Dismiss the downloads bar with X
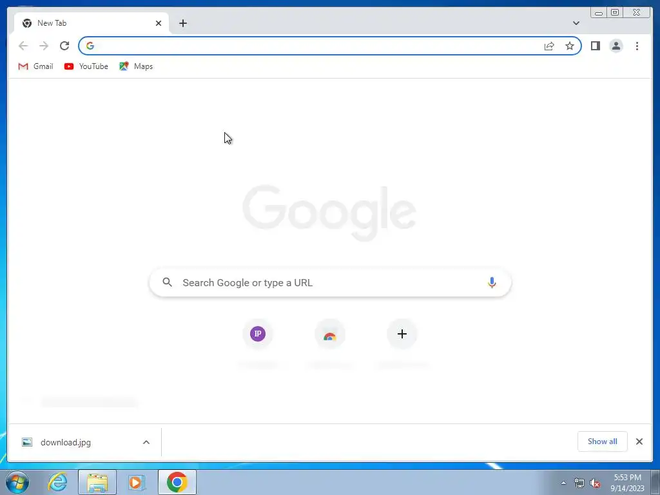660x495 pixels. point(639,441)
